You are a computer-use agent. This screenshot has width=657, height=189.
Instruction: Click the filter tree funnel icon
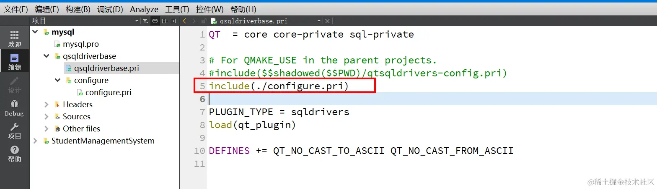click(145, 21)
